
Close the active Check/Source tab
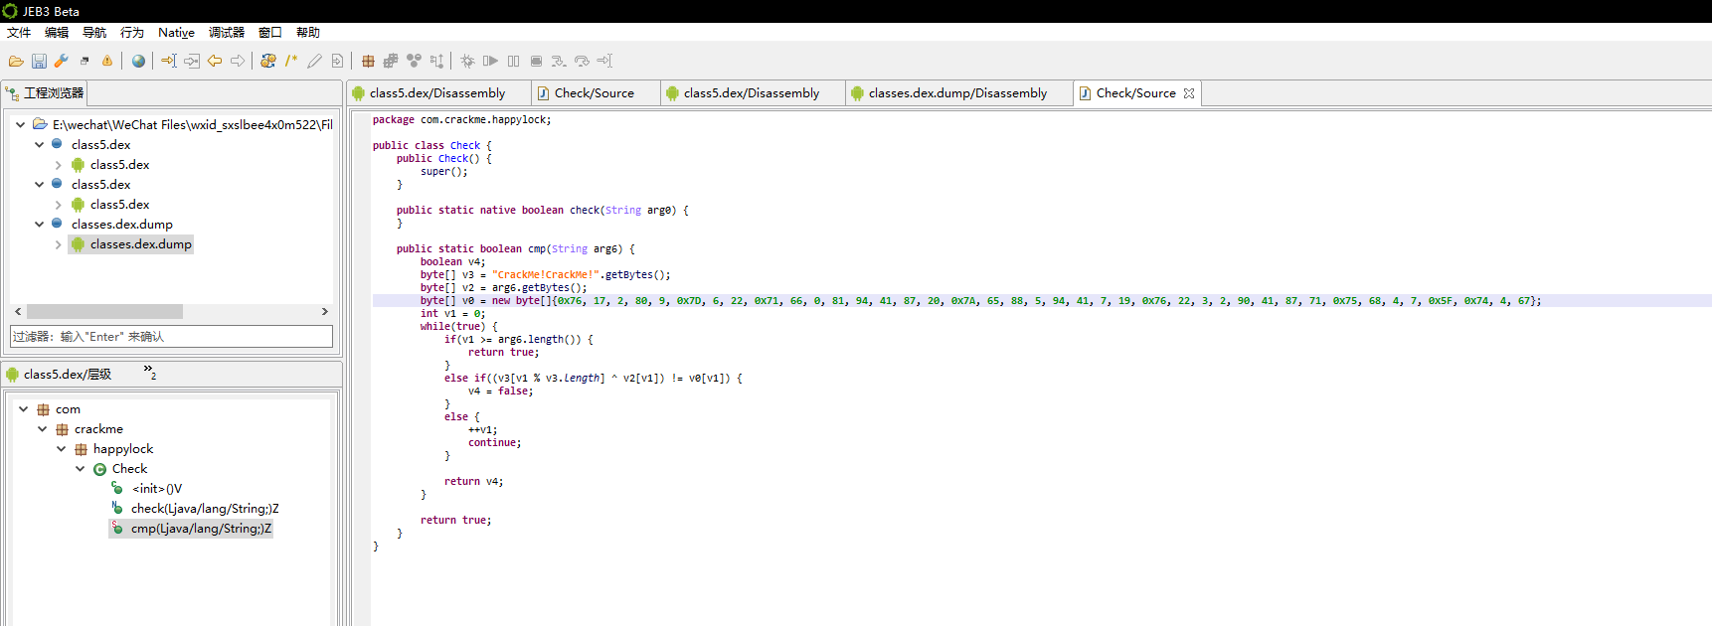1189,93
